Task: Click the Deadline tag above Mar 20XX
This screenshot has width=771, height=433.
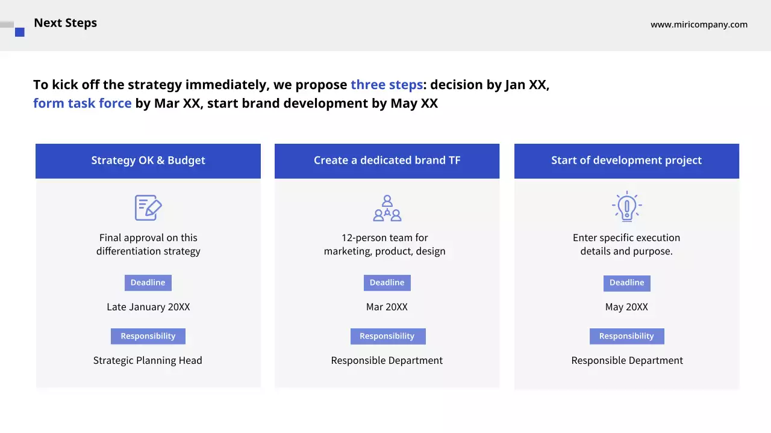Action: (387, 283)
